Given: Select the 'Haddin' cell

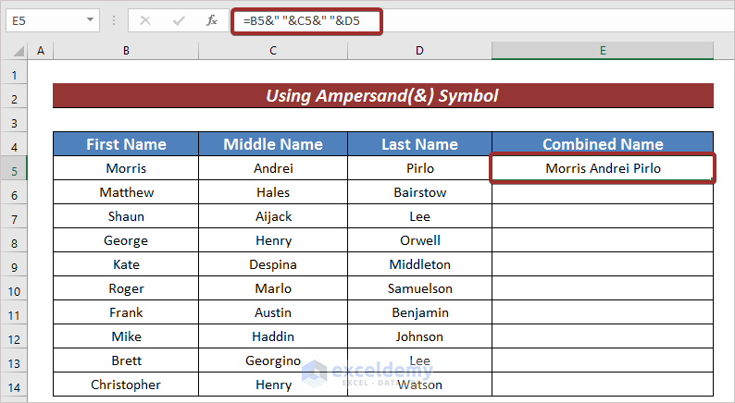Looking at the screenshot, I should (273, 336).
